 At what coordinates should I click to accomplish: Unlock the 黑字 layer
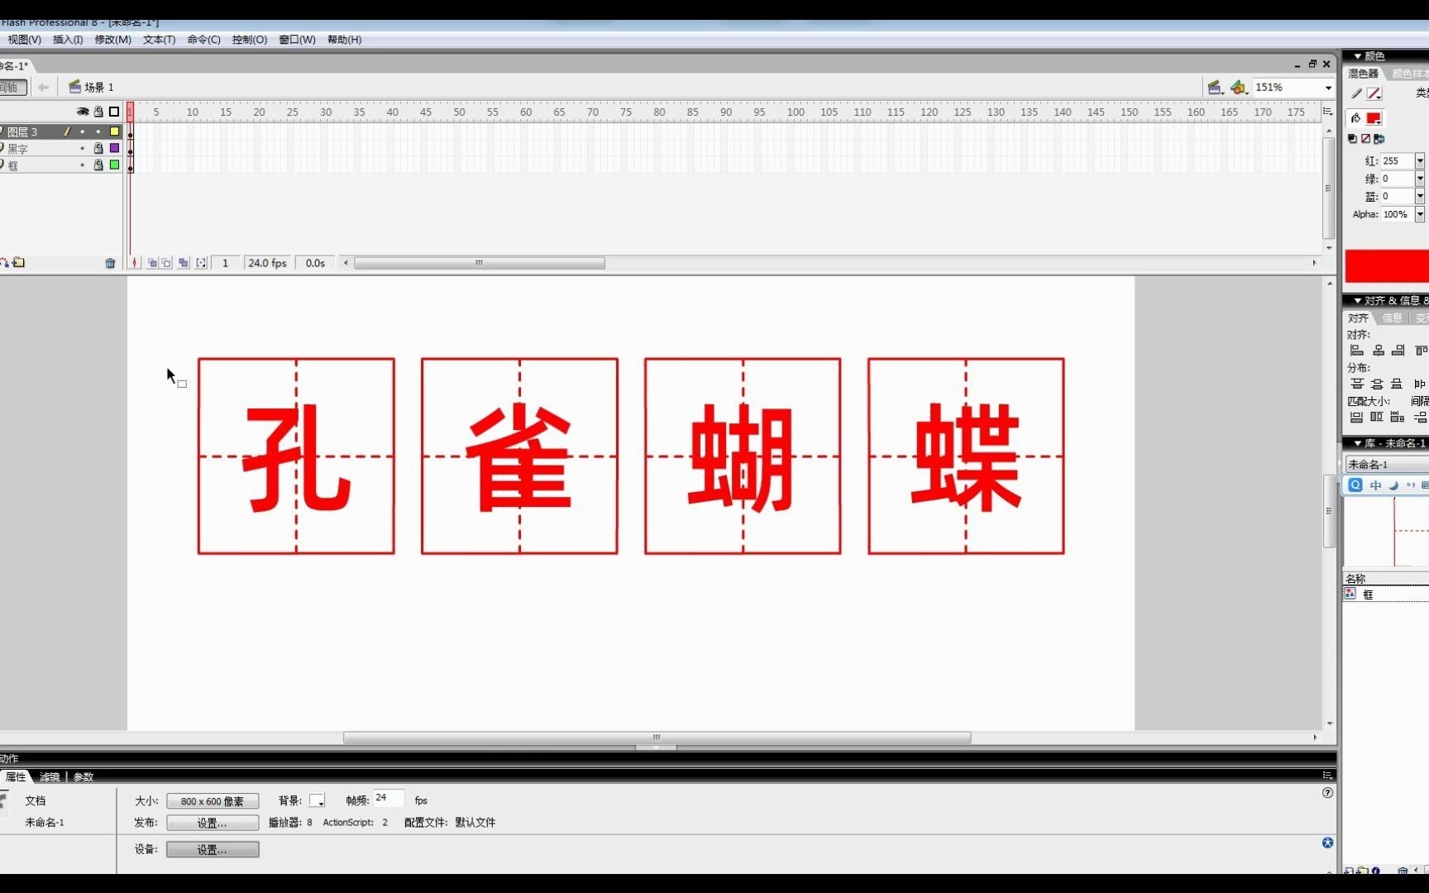98,148
